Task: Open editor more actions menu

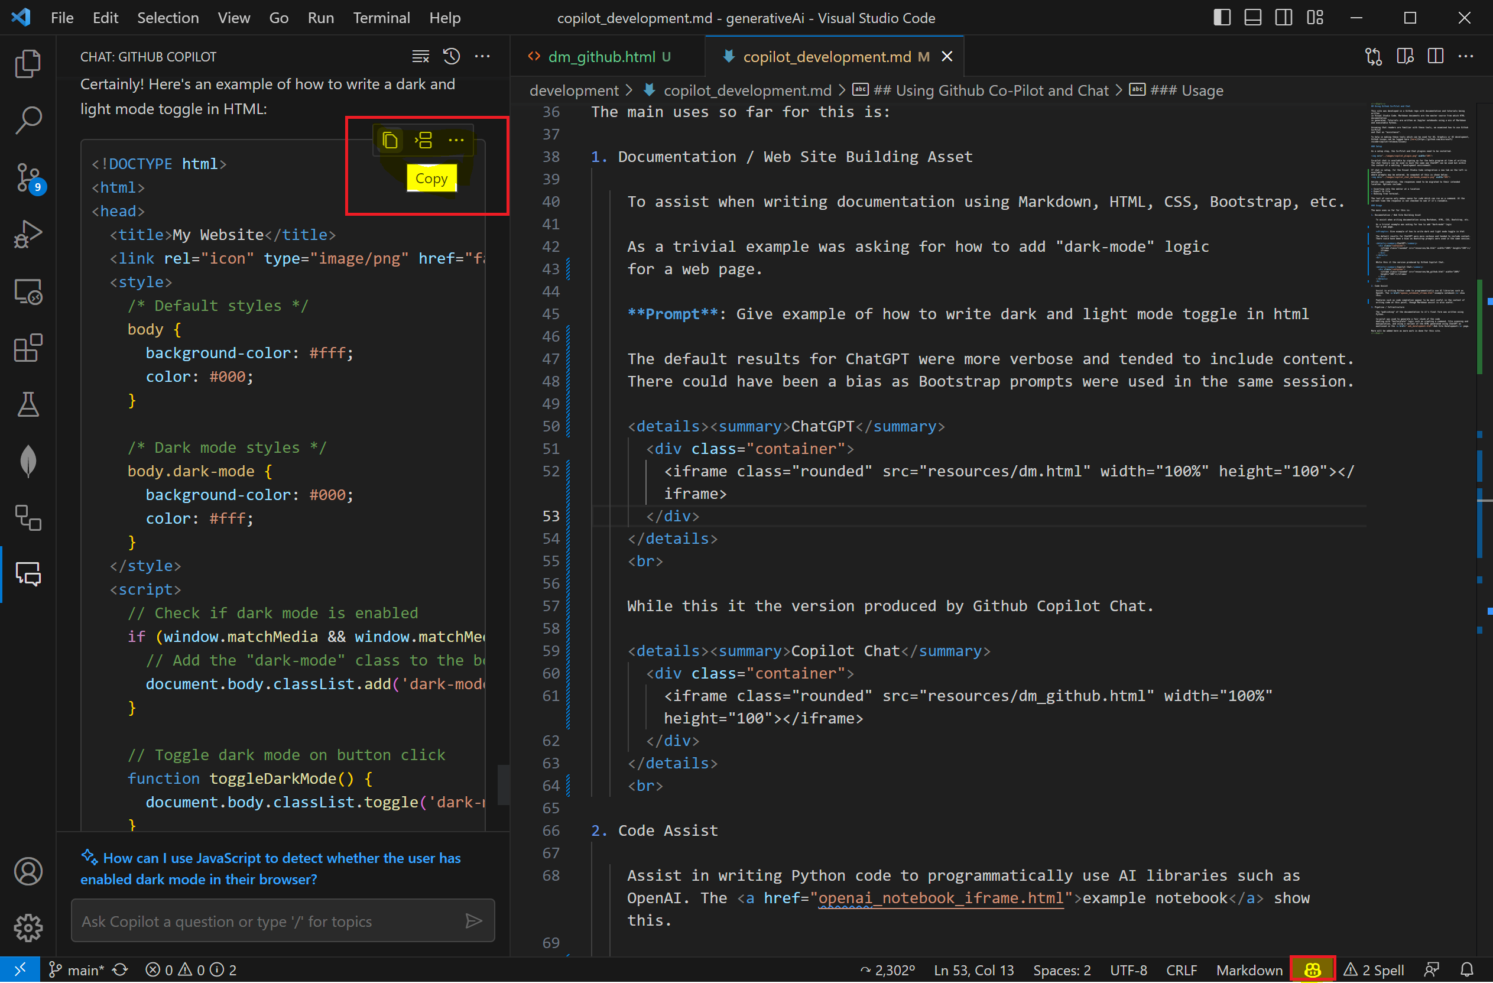Action: point(1466,57)
